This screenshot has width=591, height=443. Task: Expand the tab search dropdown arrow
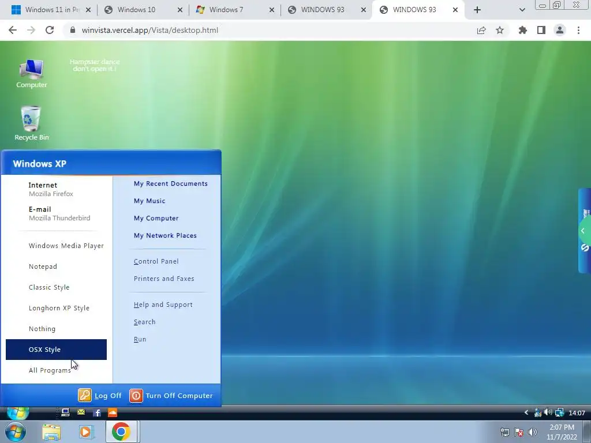(522, 10)
